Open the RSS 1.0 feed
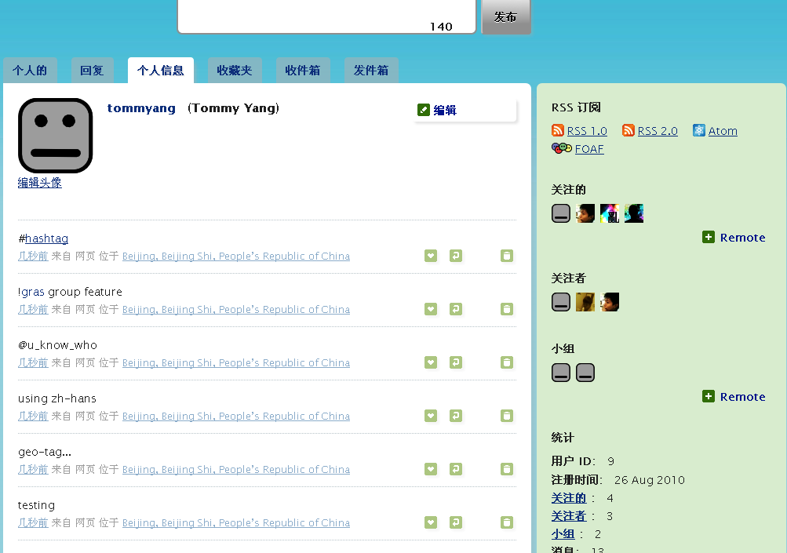This screenshot has width=787, height=553. pyautogui.click(x=586, y=131)
